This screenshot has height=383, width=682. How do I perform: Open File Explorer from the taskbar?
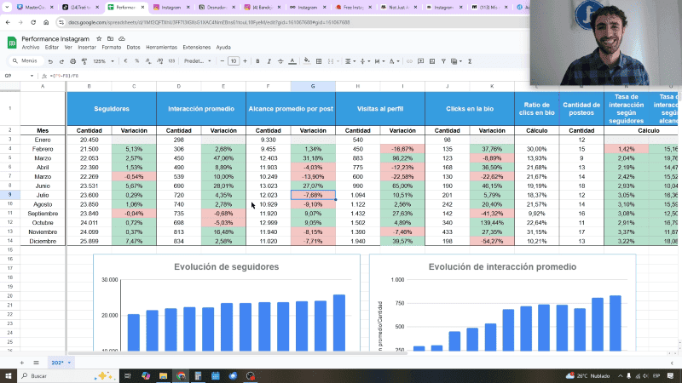click(x=163, y=375)
